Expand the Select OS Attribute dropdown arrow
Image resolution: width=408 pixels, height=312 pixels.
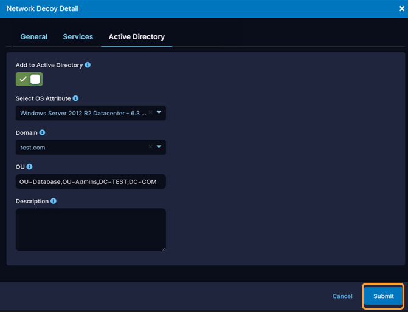159,112
